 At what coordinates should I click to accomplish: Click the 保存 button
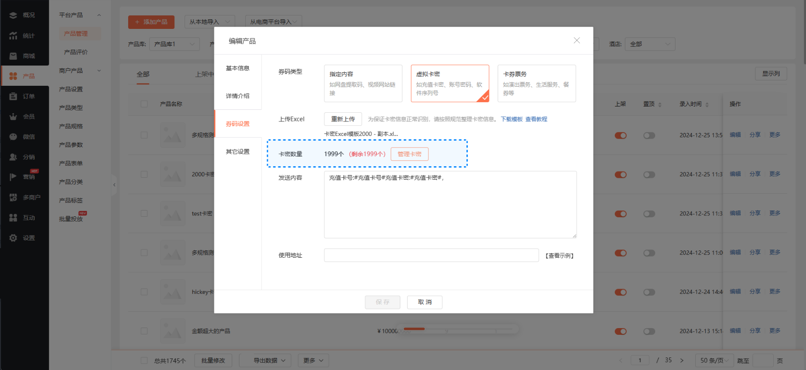point(383,302)
